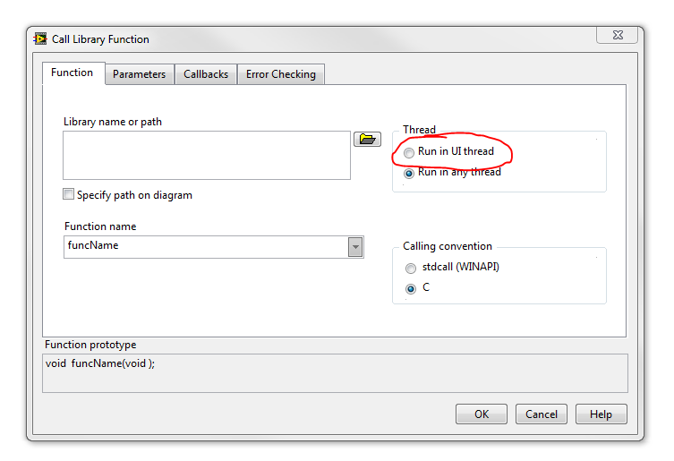Screen dimensions: 674x461
Task: Open Help for this dialog
Action: [601, 414]
